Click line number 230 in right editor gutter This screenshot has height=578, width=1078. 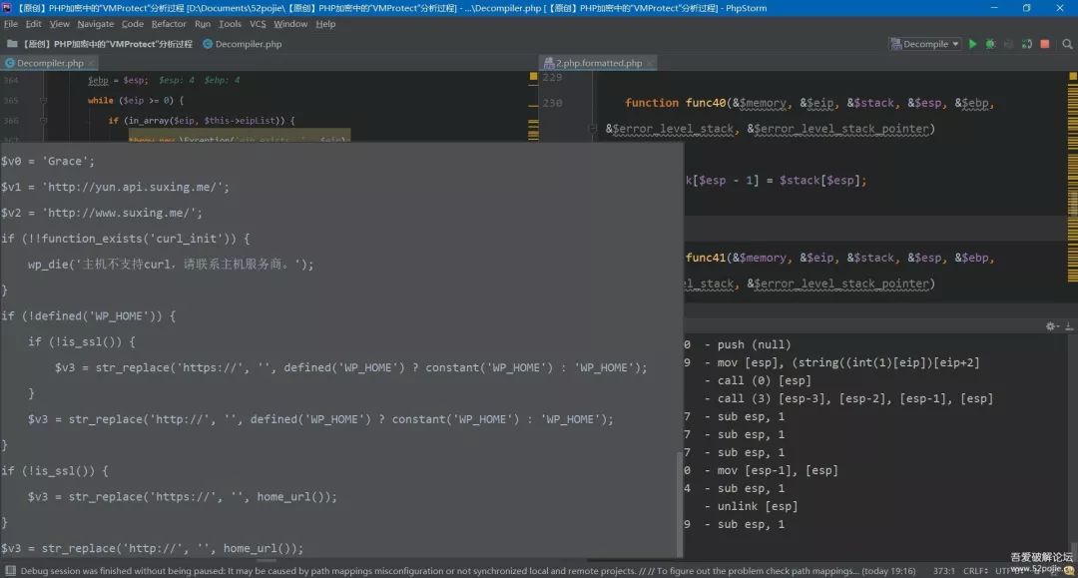pyautogui.click(x=552, y=103)
